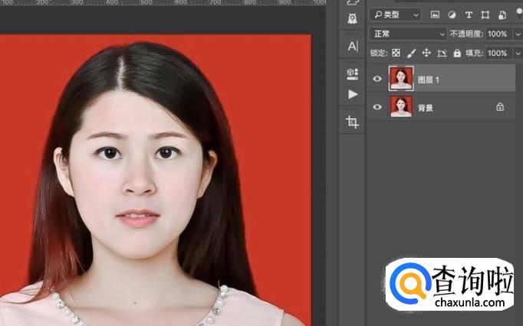Click the prevent artboard auto-nesting lock icon
The width and height of the screenshot is (523, 326).
pyautogui.click(x=442, y=54)
